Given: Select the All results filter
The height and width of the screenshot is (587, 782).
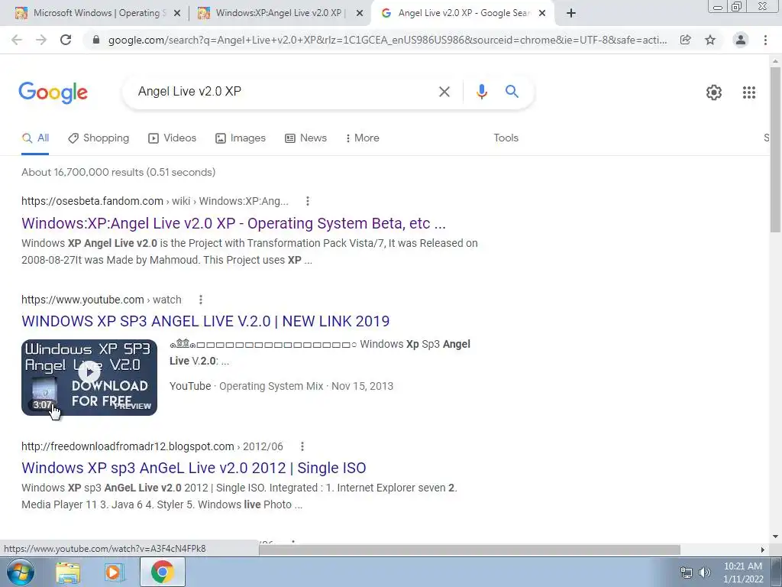Looking at the screenshot, I should pyautogui.click(x=35, y=138).
